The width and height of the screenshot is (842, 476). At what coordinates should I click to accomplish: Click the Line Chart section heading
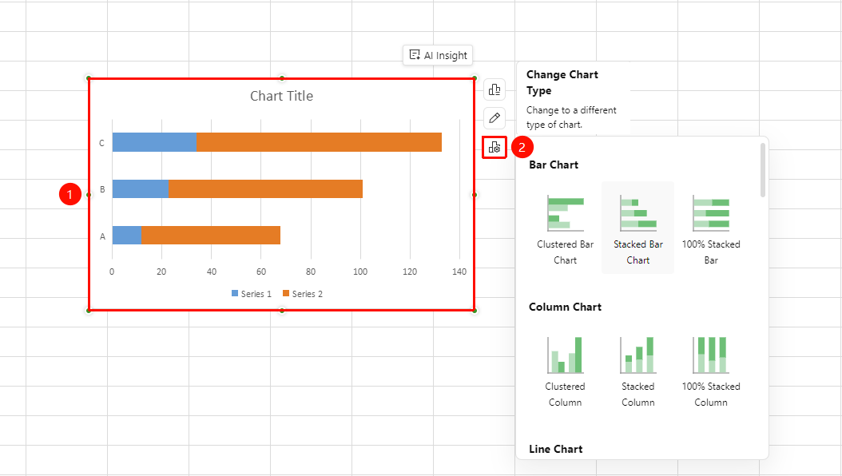point(556,449)
